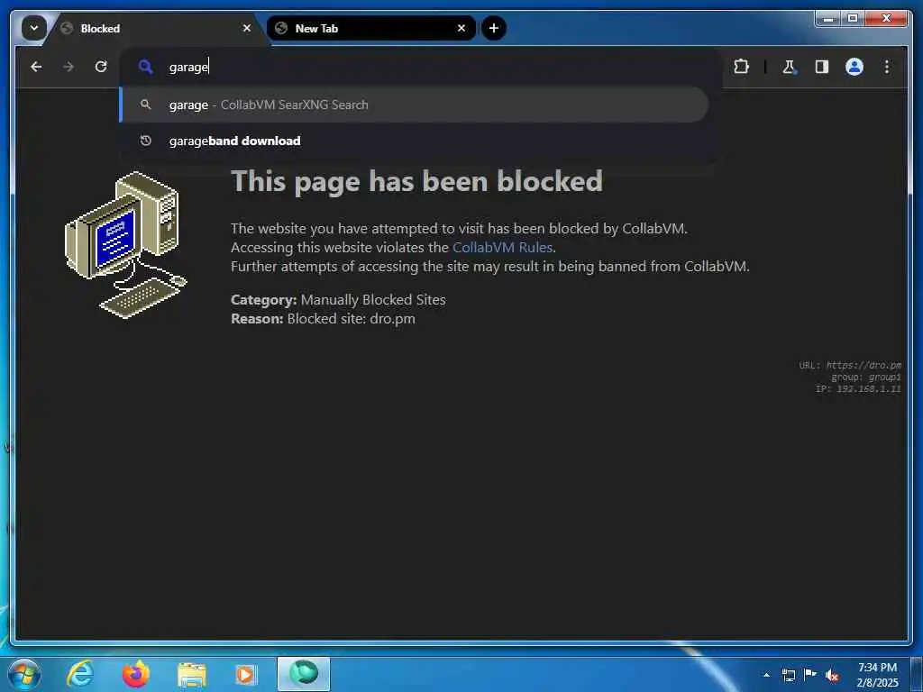Click the IP address debug line
The height and width of the screenshot is (692, 923).
point(858,389)
